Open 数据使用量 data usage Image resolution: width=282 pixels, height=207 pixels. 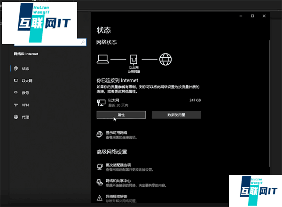tap(176, 115)
